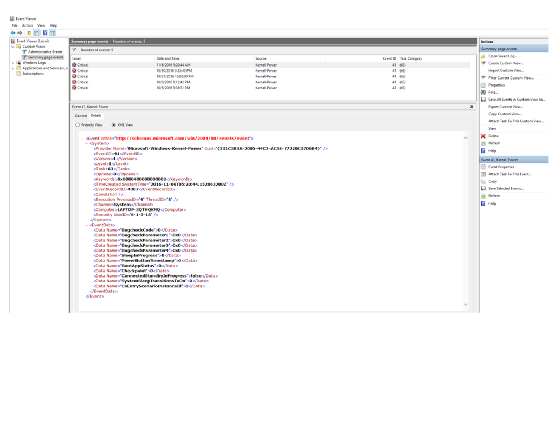Click Export Custom View action
Viewport: 555px width, 428px height.
[505, 107]
